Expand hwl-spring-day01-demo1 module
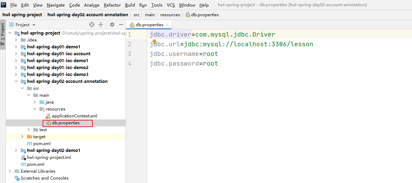Screen dimensions: 412x183 tap(16, 47)
